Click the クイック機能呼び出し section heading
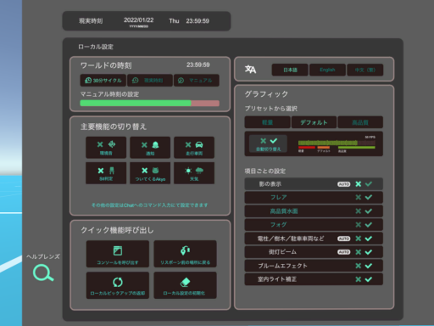The width and height of the screenshot is (434, 326). pos(117,230)
